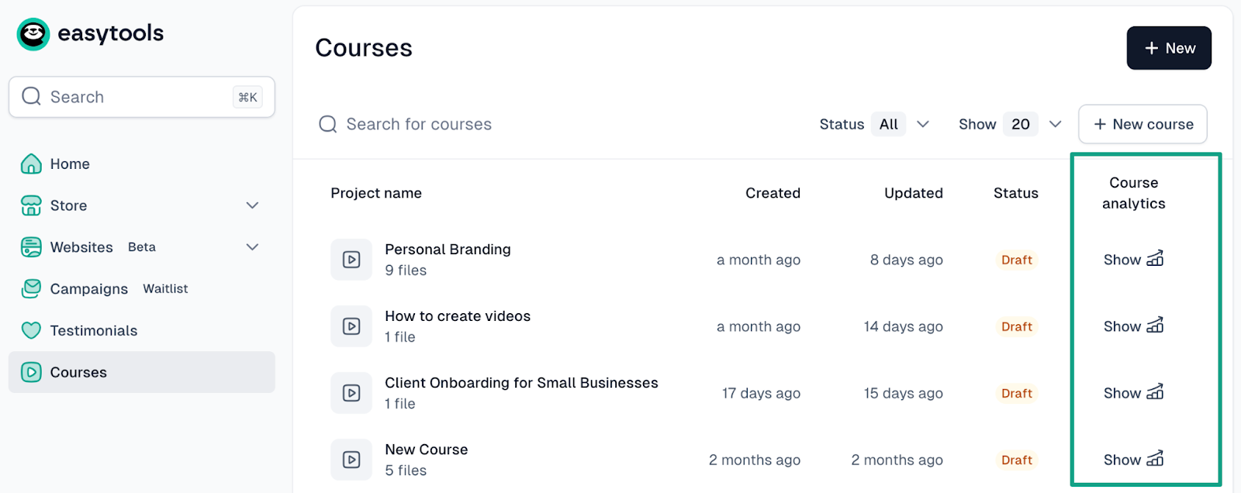Open the Show count dropdown
Image resolution: width=1241 pixels, height=493 pixels.
pyautogui.click(x=1032, y=125)
